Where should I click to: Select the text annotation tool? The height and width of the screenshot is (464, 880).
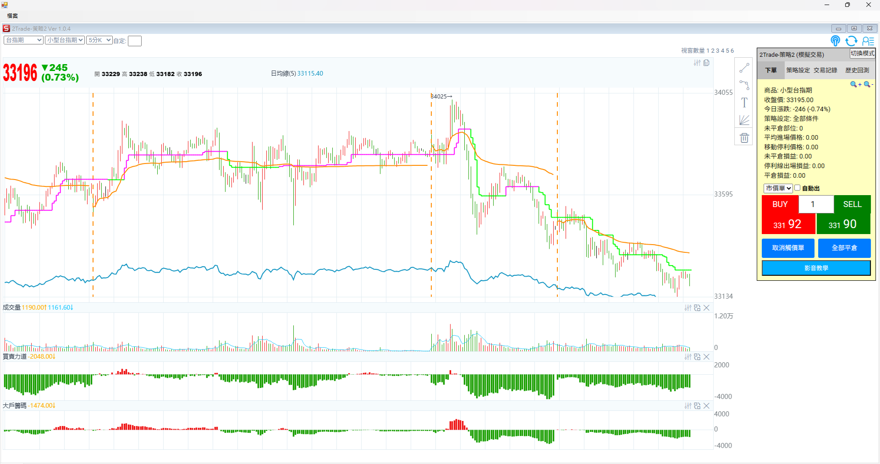click(744, 103)
